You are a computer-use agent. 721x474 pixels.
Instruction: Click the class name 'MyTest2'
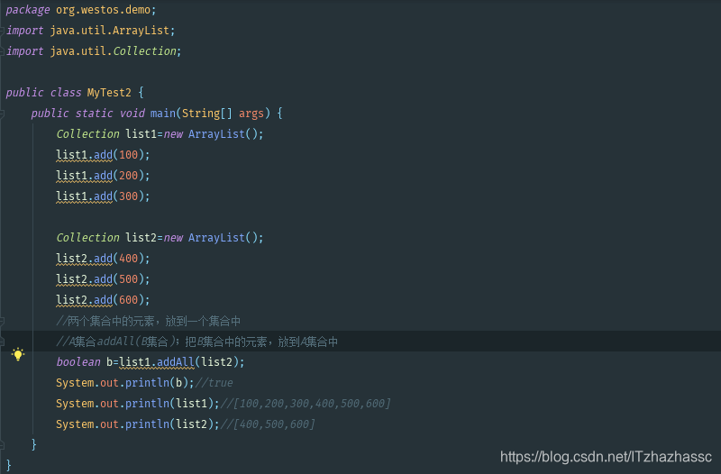click(x=109, y=93)
